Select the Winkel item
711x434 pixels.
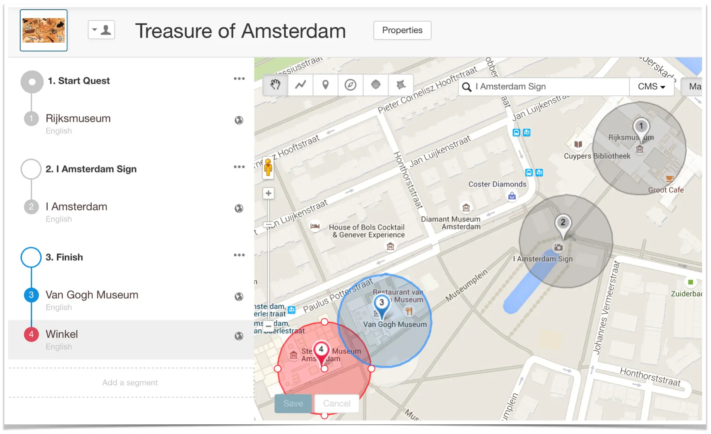coord(131,340)
